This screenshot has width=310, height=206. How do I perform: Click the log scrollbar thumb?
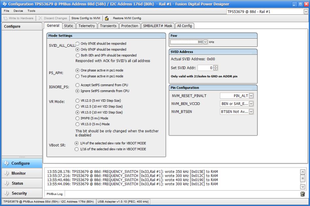[303, 179]
